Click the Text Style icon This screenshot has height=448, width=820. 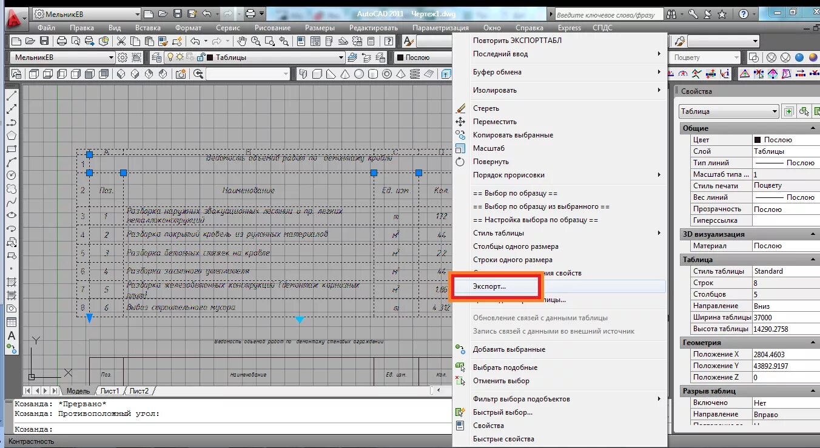point(409,41)
